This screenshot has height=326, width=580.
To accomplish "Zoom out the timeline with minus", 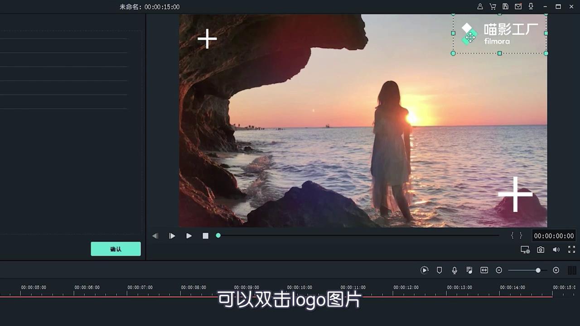I will click(x=499, y=270).
